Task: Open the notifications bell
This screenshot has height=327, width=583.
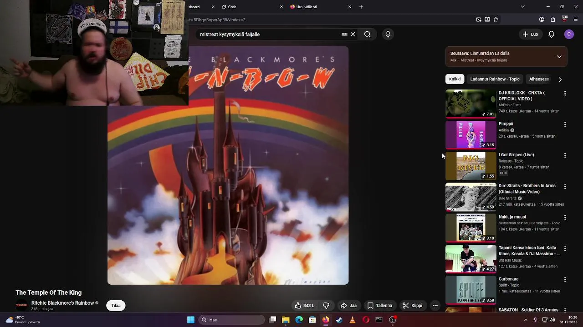Action: (551, 34)
